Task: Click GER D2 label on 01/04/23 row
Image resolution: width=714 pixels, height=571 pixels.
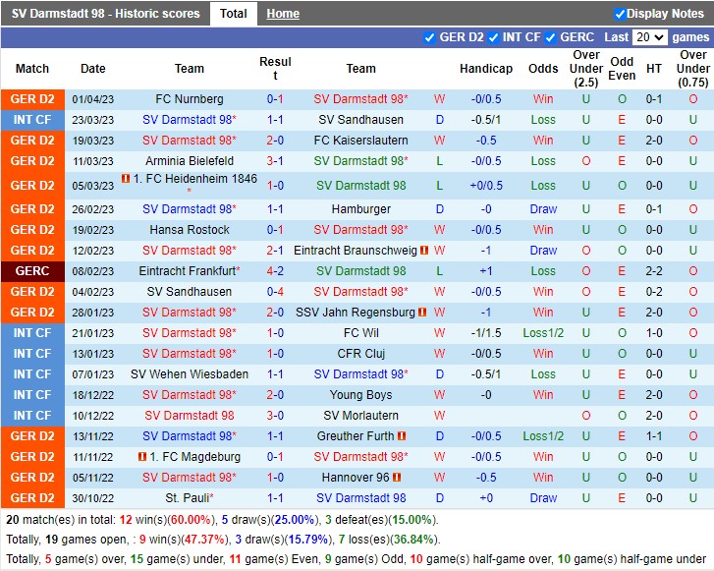Action: click(x=32, y=99)
